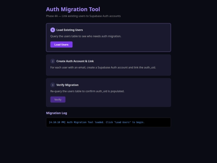Click 'Re-query the users table' description
Image resolution: width=217 pixels, height=163 pixels.
87,91
